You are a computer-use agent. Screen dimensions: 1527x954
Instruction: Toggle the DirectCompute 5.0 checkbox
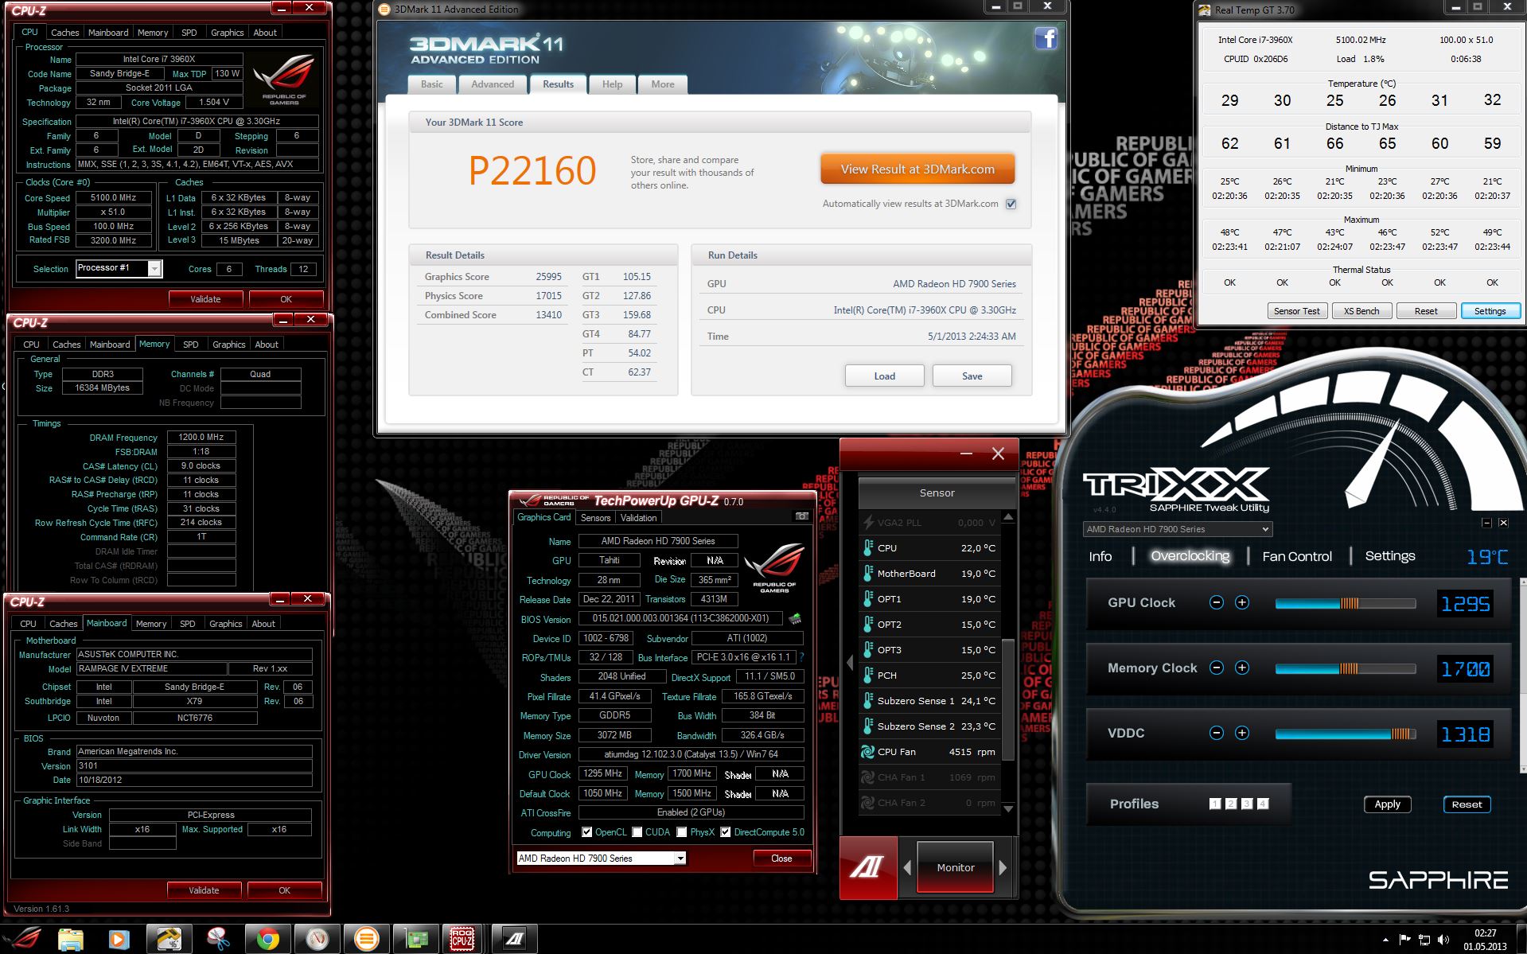pyautogui.click(x=725, y=832)
